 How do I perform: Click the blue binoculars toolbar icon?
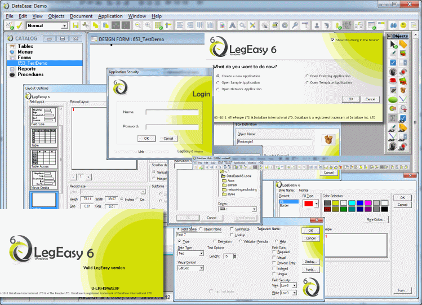(x=393, y=25)
